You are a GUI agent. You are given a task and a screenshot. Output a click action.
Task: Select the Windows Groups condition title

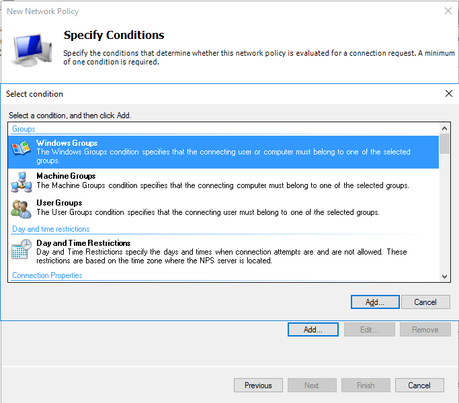pos(67,143)
